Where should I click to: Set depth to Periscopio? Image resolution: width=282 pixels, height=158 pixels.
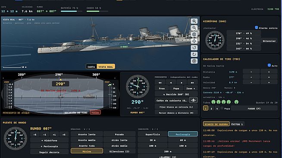183,134
